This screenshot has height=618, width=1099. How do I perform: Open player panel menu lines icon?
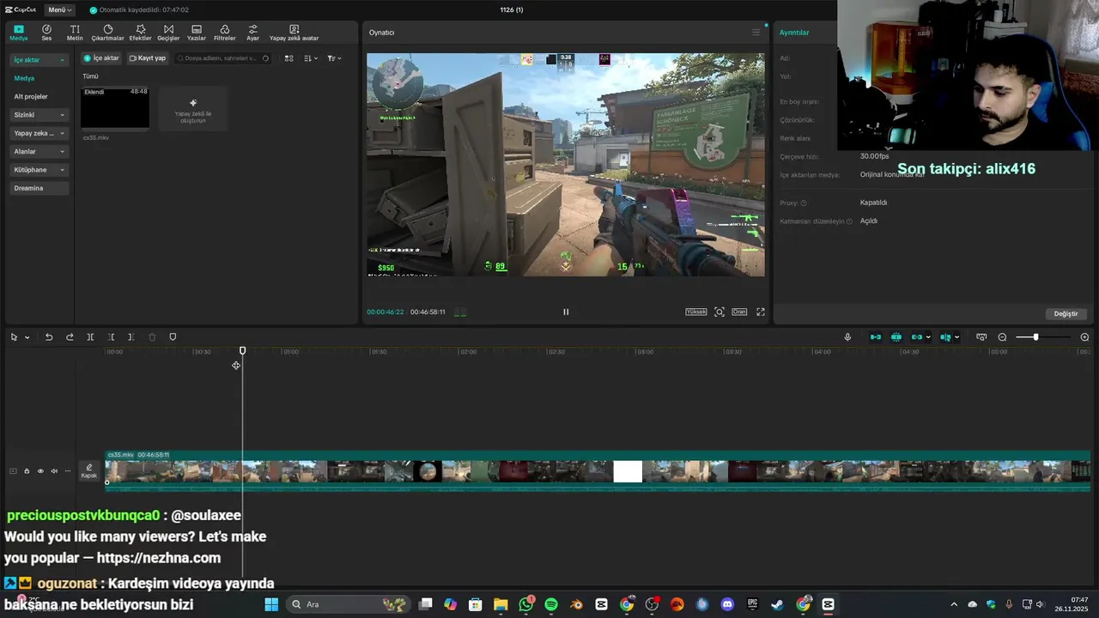(756, 33)
